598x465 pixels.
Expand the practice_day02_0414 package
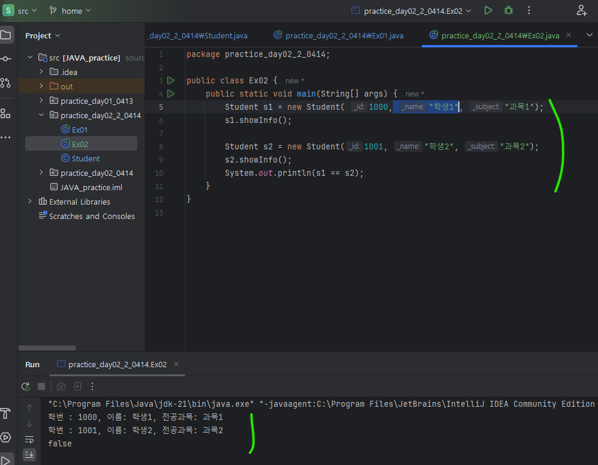(41, 172)
